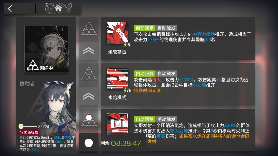
Task: Select the 炮管敲击 skill icon
Action: [117, 33]
